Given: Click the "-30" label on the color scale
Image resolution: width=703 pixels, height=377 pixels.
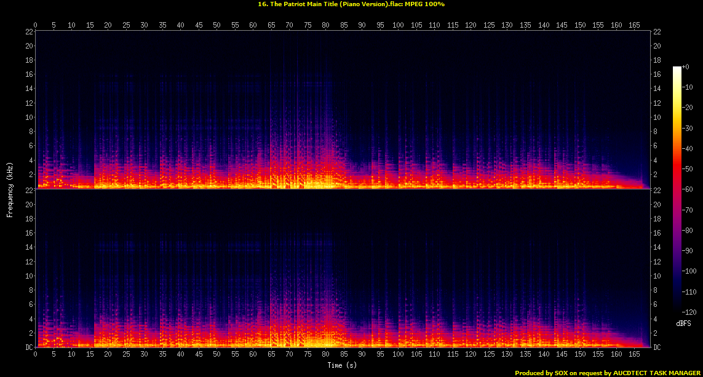Looking at the screenshot, I should tap(689, 128).
